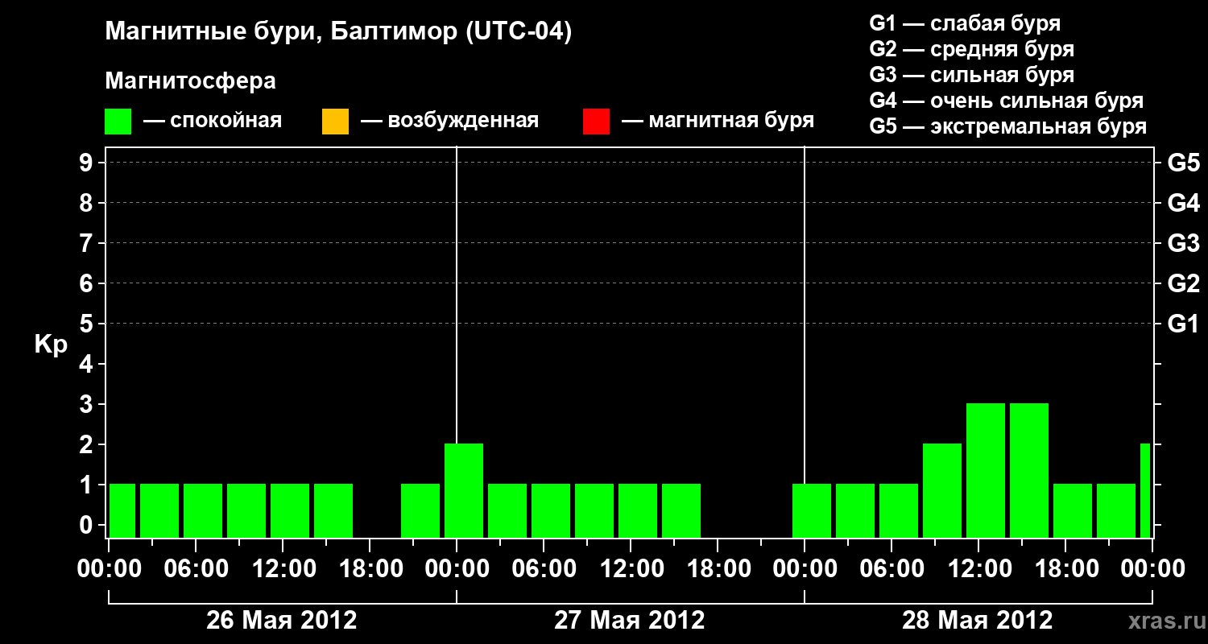Viewport: 1208px width, 644px height.
Task: Click the 'Магнитосфера' heading
Action: click(190, 81)
